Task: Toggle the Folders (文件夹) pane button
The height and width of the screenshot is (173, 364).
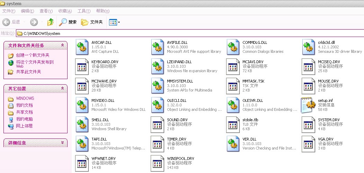Action: point(92,22)
